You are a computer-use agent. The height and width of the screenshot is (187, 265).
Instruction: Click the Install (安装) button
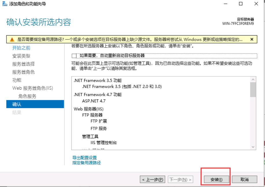tap(216, 180)
